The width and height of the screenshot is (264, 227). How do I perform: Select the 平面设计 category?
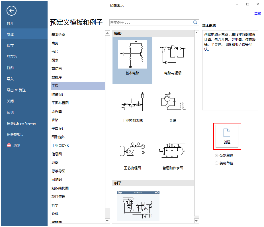78,129
